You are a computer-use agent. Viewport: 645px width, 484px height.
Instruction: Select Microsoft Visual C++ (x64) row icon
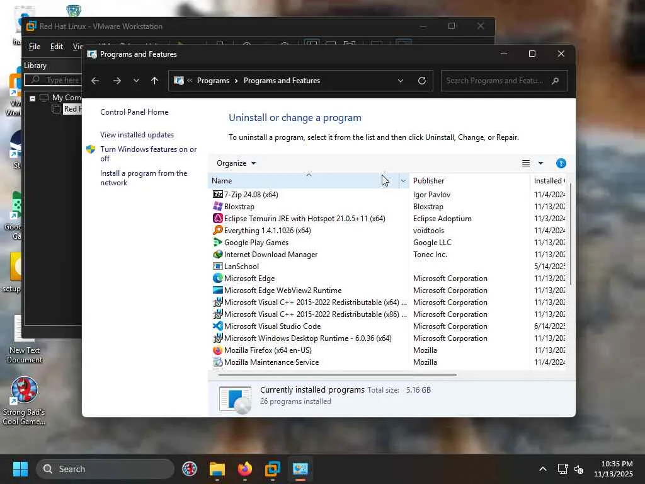tap(217, 302)
